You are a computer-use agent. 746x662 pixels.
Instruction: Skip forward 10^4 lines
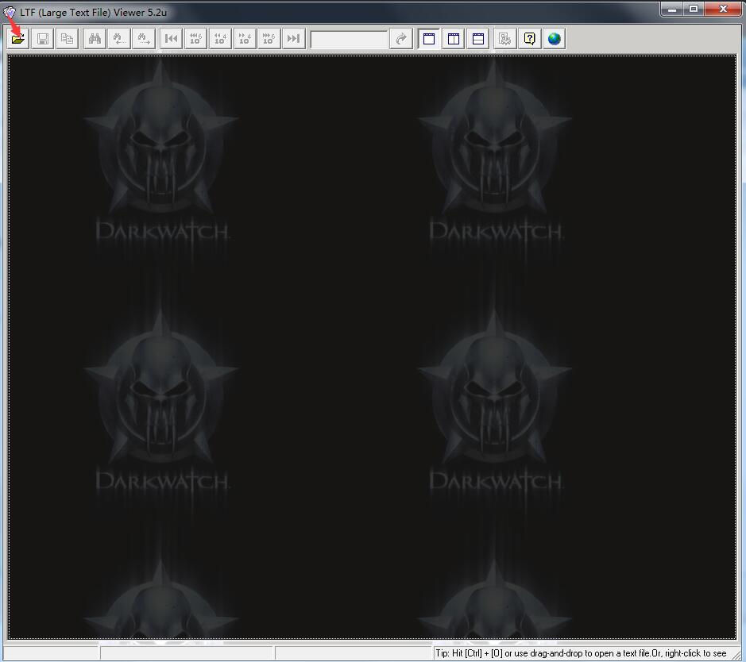point(245,38)
